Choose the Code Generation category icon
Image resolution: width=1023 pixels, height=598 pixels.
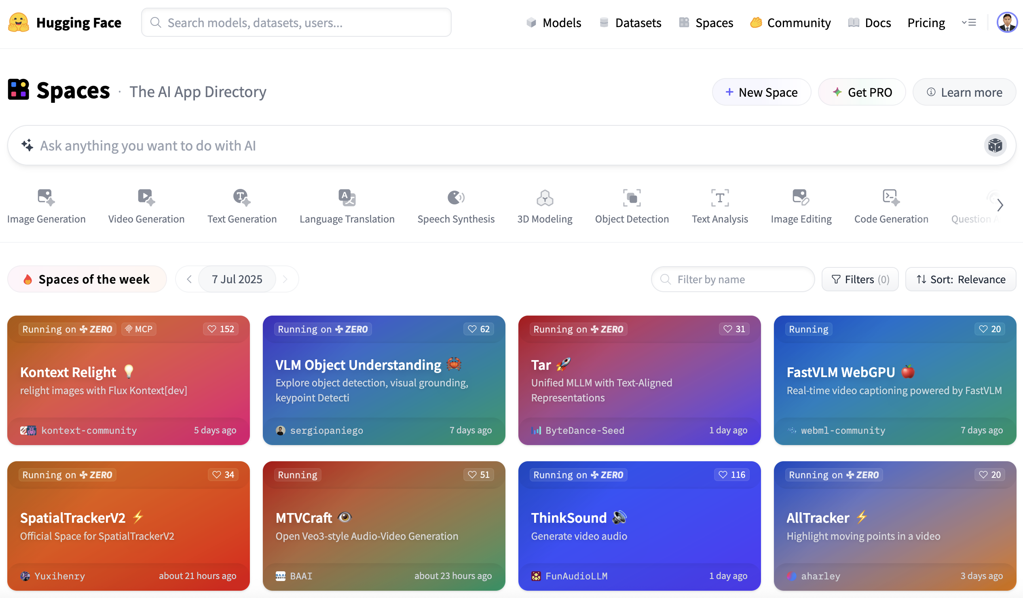click(x=891, y=197)
